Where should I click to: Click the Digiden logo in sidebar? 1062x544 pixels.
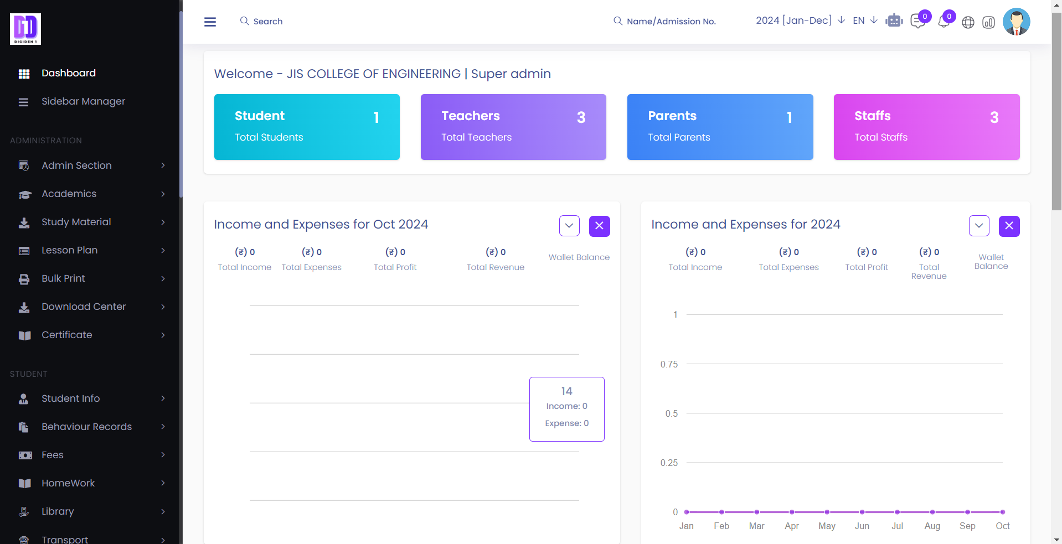pyautogui.click(x=25, y=29)
